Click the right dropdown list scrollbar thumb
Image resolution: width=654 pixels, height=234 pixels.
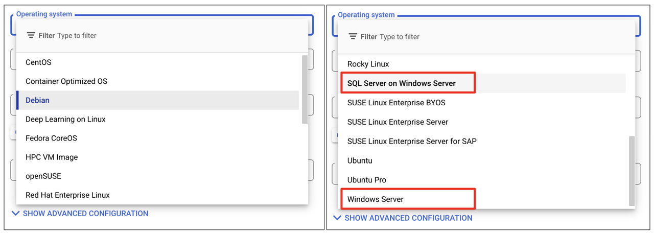tap(632, 171)
